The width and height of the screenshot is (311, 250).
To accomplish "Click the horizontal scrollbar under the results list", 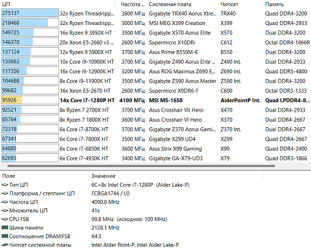I will point(141,166).
